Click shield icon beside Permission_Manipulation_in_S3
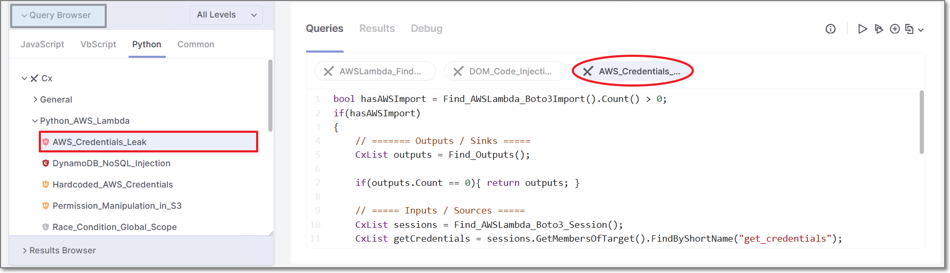Screen dimensions: 950x273 (x=46, y=206)
